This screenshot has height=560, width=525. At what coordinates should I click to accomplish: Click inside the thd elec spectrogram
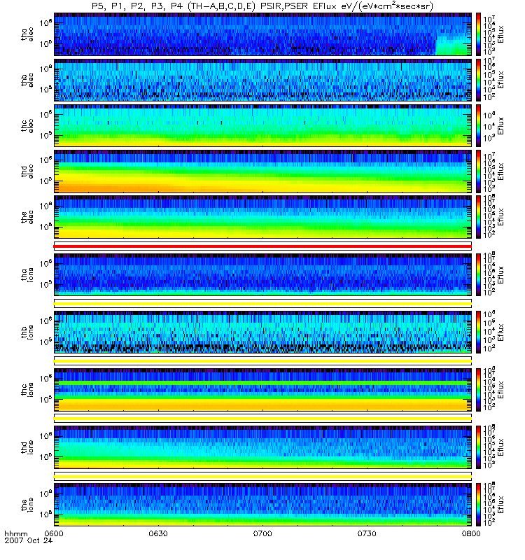coord(263,171)
